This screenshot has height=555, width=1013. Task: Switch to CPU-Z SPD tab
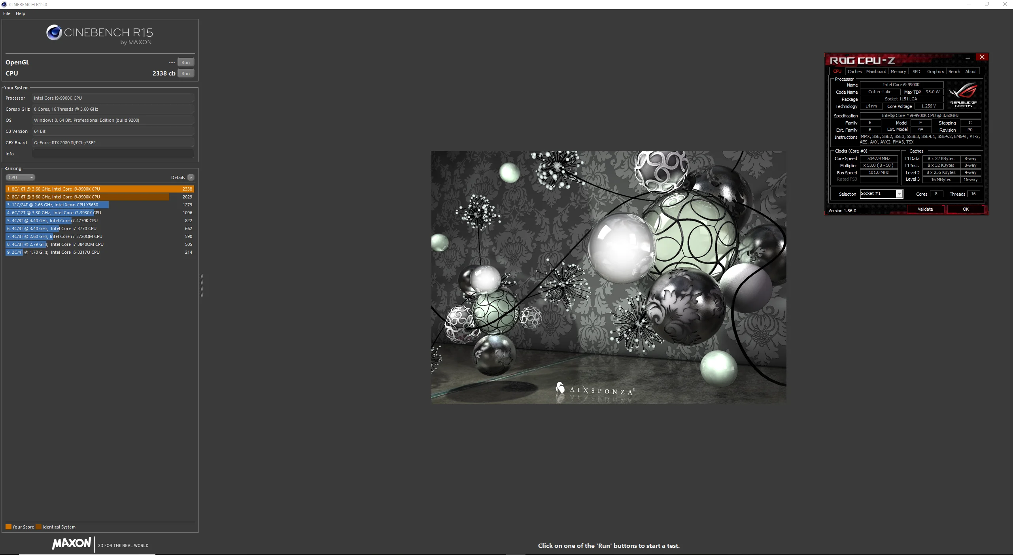(917, 72)
